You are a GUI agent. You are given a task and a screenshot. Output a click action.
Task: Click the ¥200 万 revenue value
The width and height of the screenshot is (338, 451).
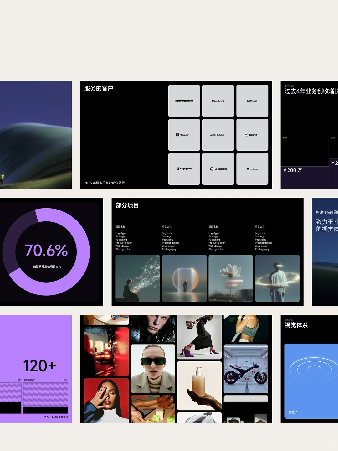[293, 170]
